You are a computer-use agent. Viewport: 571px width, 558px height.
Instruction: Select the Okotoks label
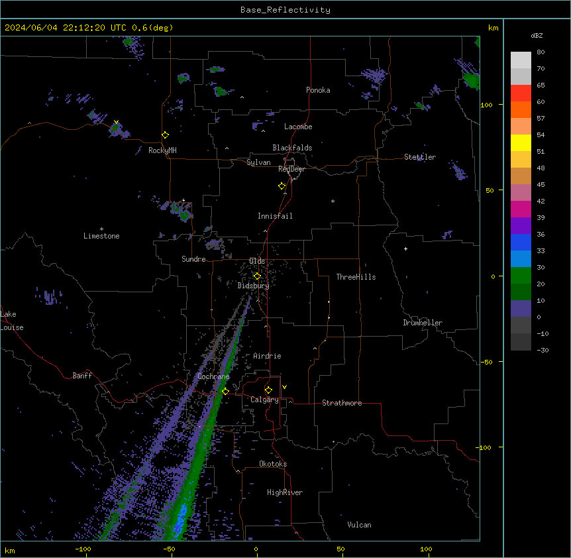[x=273, y=464]
